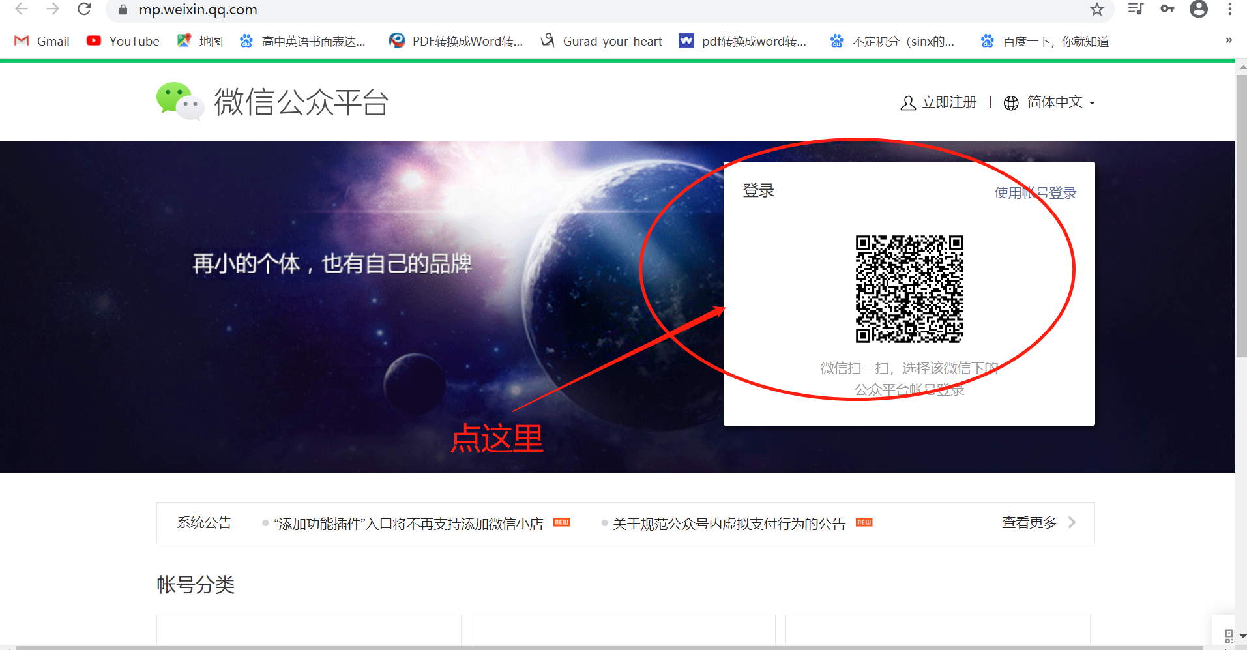Screen dimensions: 1247x650
Task: Open the 高中英语书面表达 bookmark
Action: click(303, 41)
